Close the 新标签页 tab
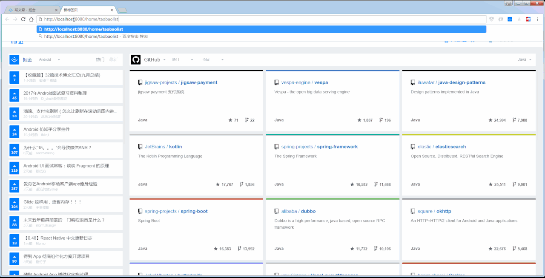The image size is (545, 278). (x=112, y=10)
